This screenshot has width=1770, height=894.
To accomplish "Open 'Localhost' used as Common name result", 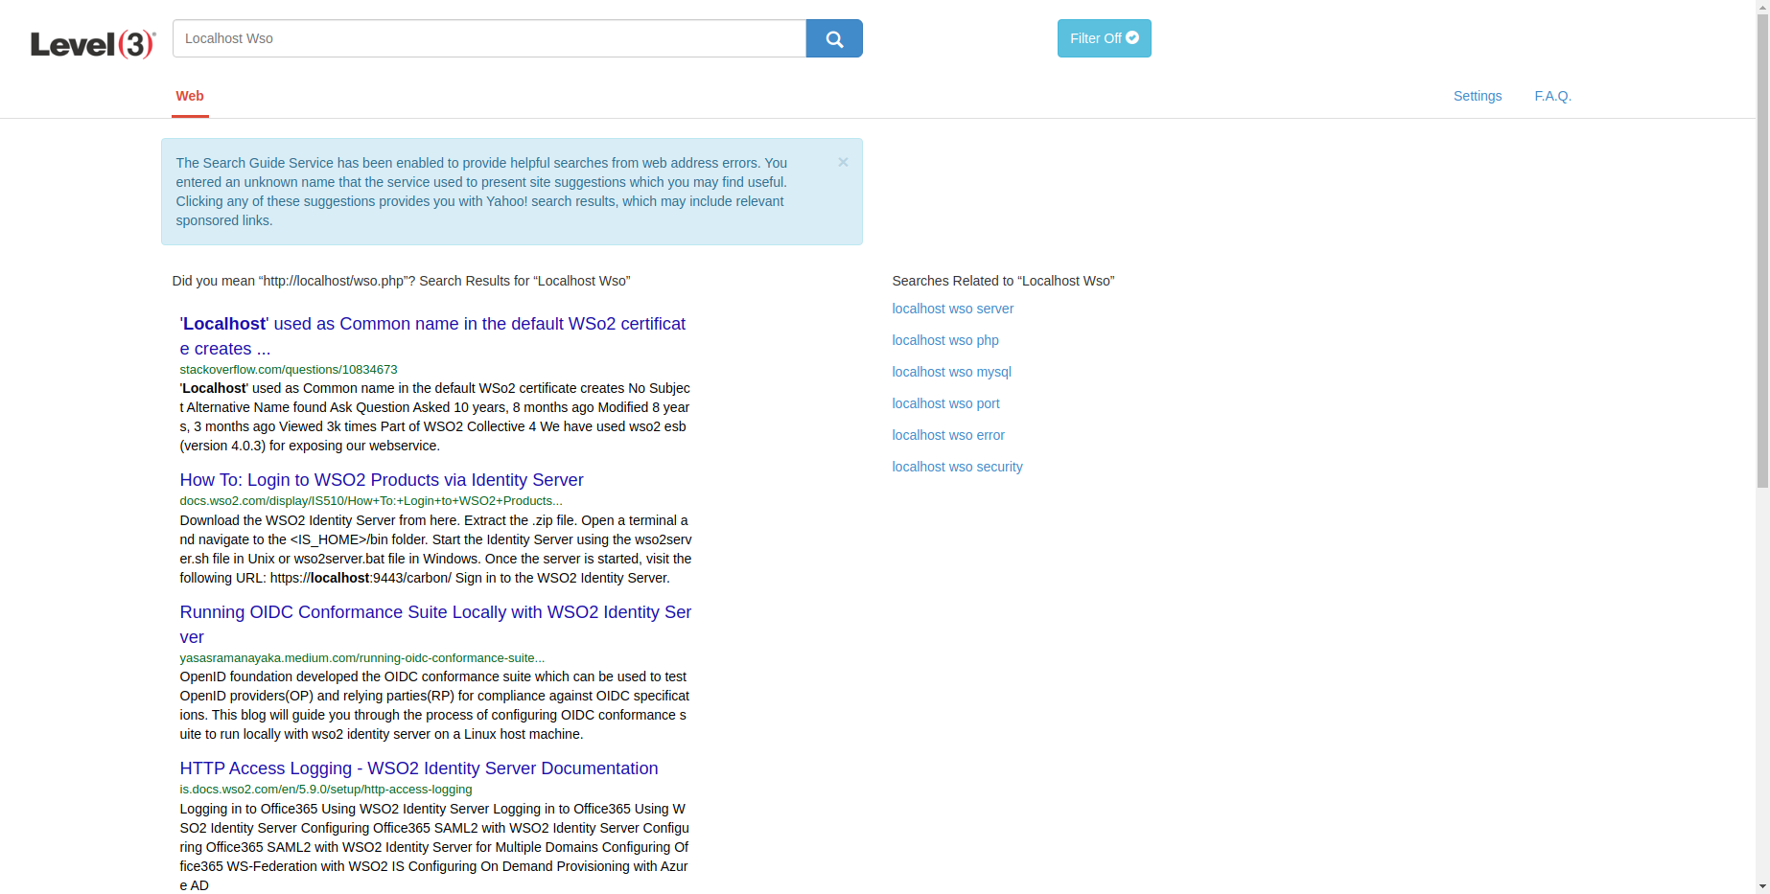I will coord(432,336).
